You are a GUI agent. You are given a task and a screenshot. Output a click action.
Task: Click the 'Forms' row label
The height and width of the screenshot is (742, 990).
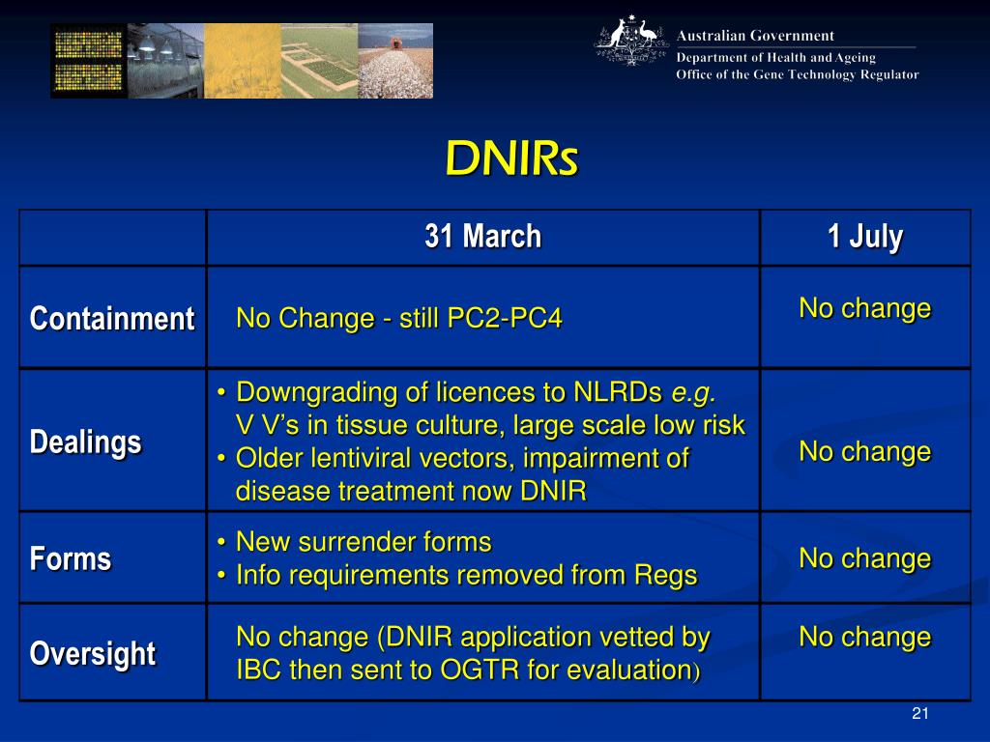point(70,559)
